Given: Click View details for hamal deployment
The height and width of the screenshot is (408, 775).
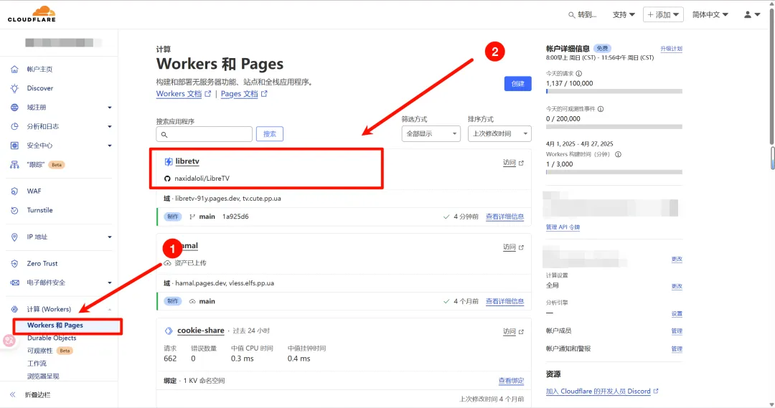Looking at the screenshot, I should [504, 301].
